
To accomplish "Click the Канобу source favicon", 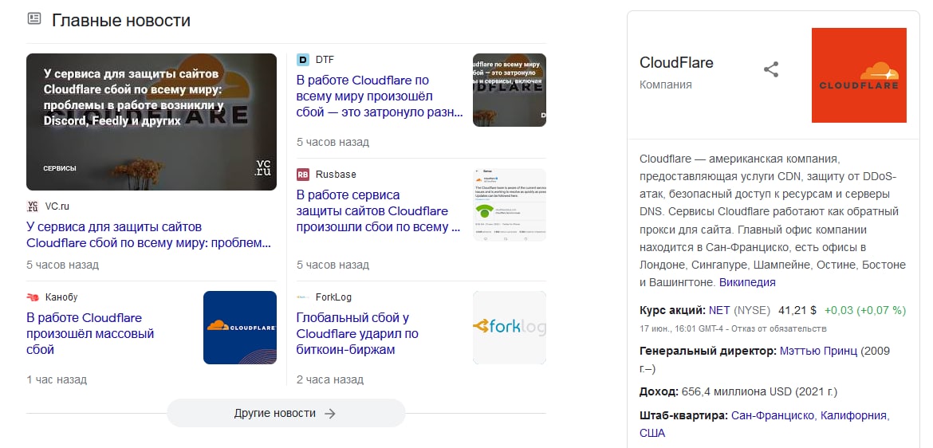I will click(33, 298).
